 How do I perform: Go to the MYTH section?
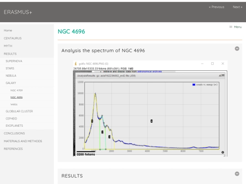tap(8, 46)
